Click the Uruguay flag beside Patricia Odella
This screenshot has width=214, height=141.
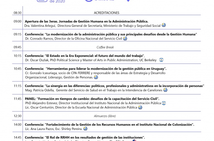tap(166, 90)
